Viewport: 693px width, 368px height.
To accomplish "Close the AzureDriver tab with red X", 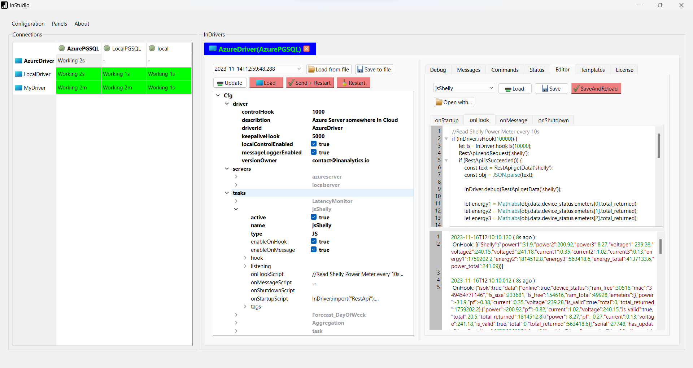I will [306, 49].
